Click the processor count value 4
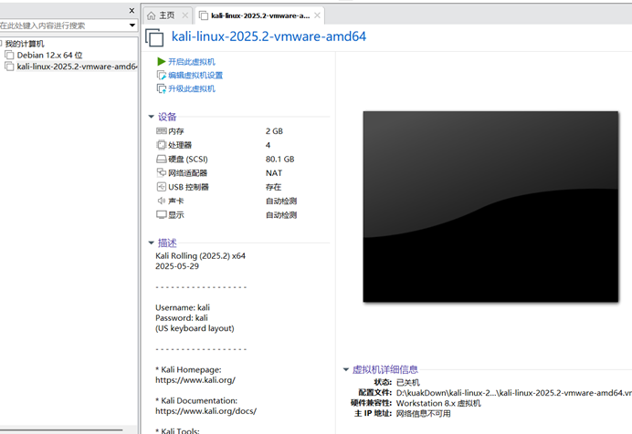632x434 pixels. pyautogui.click(x=268, y=145)
